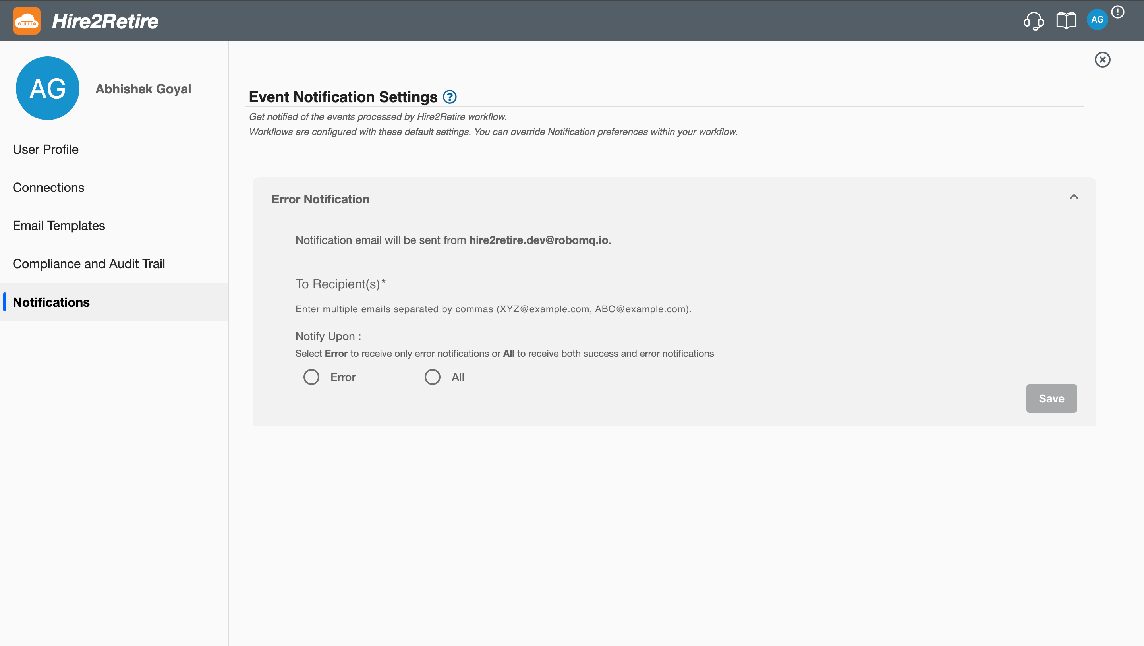The image size is (1144, 646).
Task: Click the Save button
Action: pyautogui.click(x=1051, y=398)
